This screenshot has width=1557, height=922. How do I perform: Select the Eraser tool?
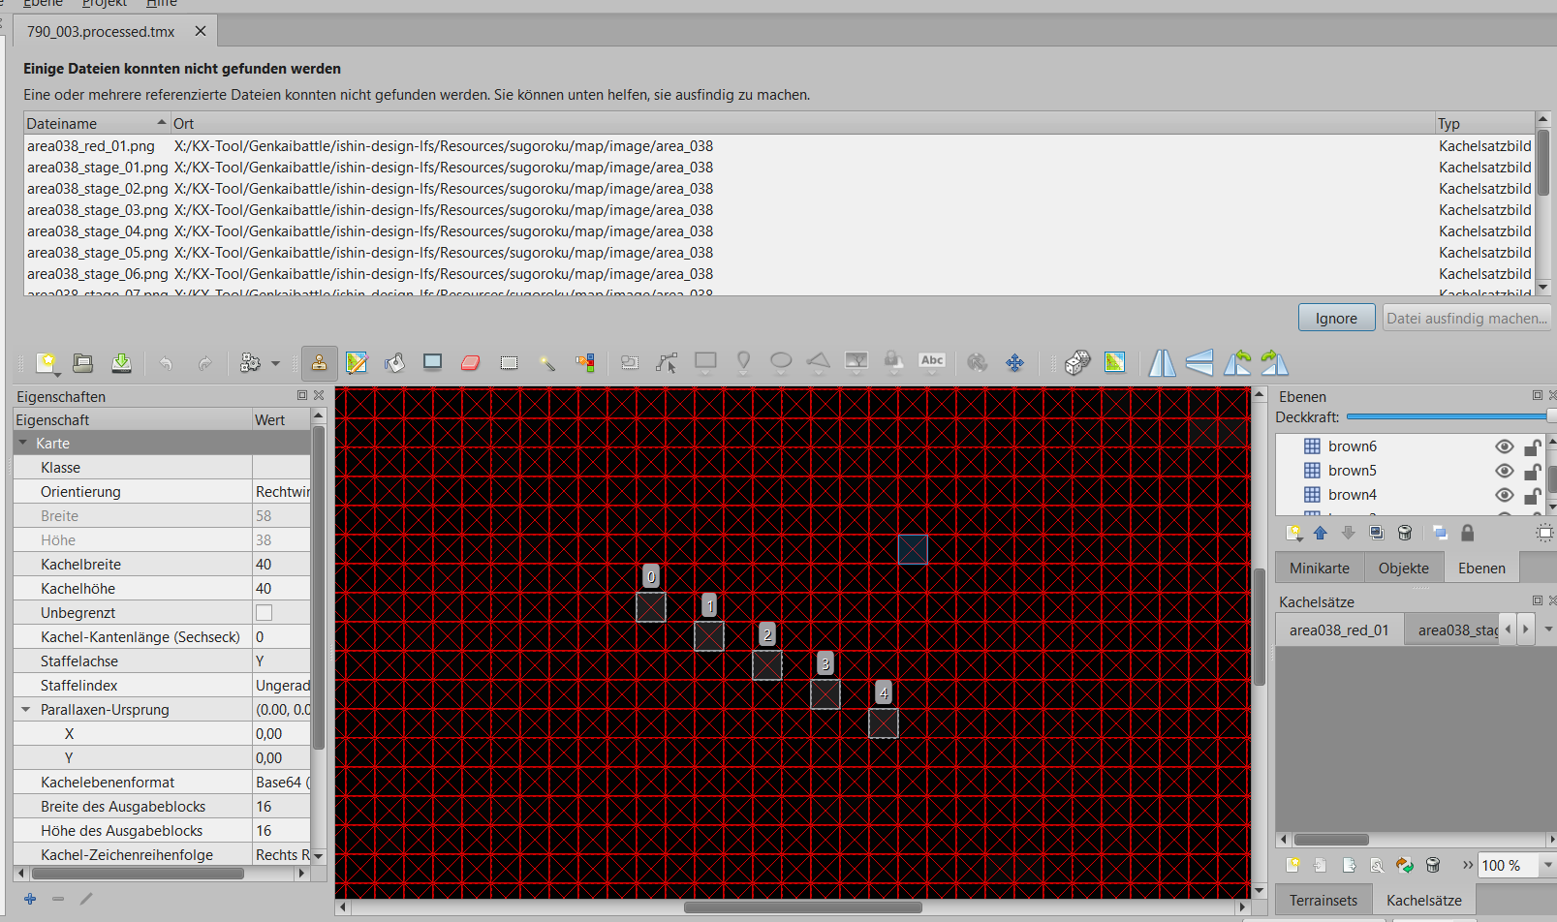tap(471, 363)
